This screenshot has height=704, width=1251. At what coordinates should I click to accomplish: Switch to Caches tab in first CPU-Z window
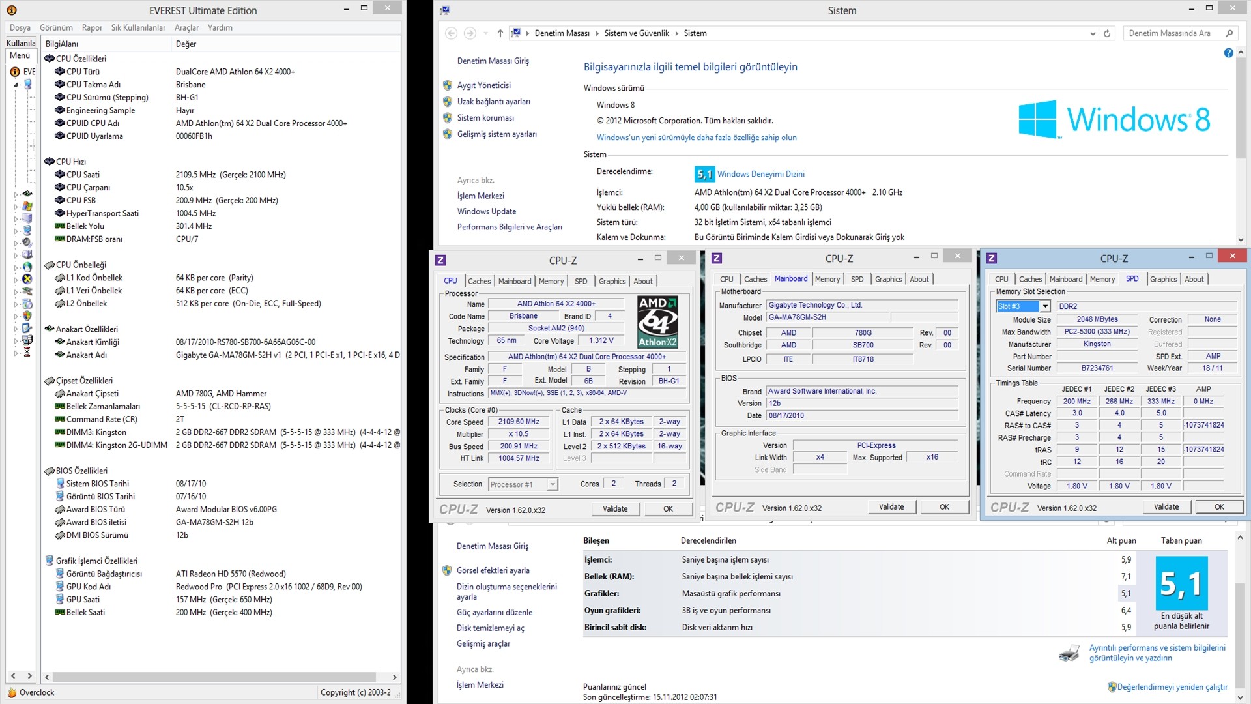coord(479,281)
